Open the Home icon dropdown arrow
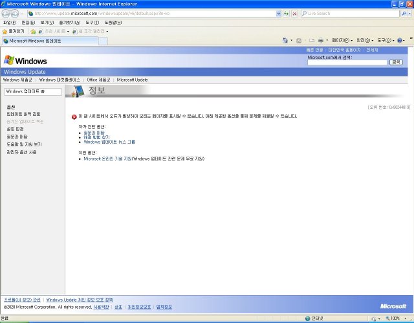Viewport: 414px width, 323px height. (x=292, y=40)
